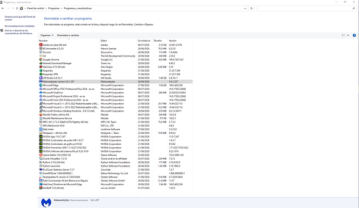Click the Microsoft Edge icon in the list
The width and height of the screenshot is (359, 208).
point(41,85)
